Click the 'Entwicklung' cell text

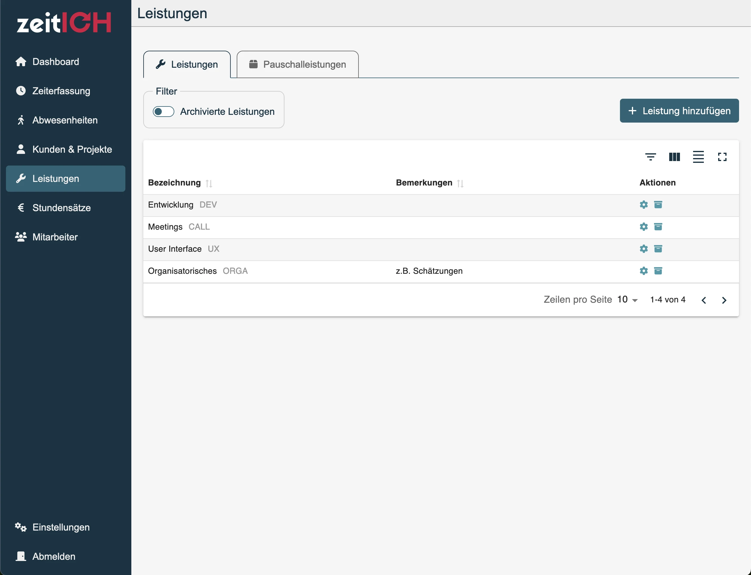pyautogui.click(x=170, y=205)
